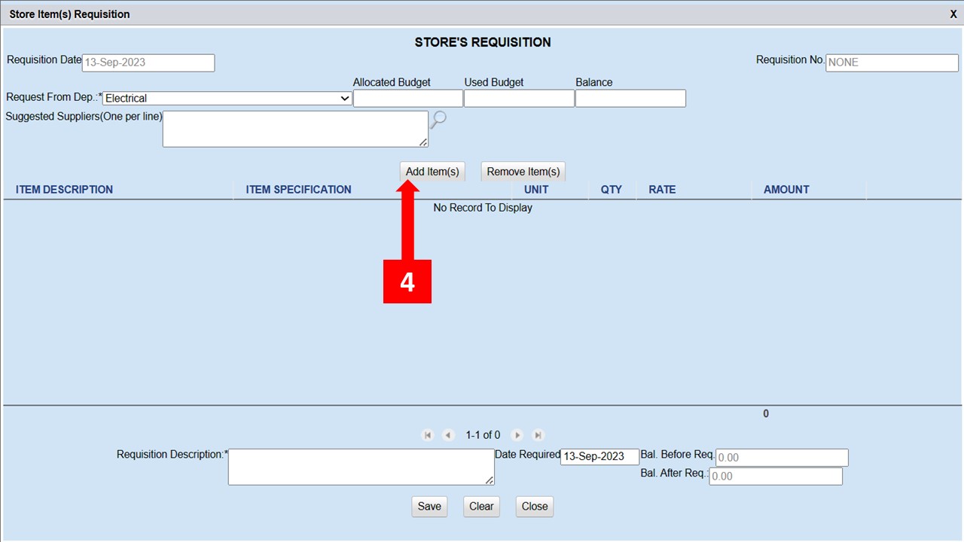Save the requisition
The width and height of the screenshot is (964, 542).
click(x=429, y=507)
